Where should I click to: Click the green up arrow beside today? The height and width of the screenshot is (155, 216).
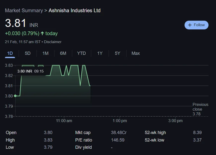pyautogui.click(x=42, y=33)
